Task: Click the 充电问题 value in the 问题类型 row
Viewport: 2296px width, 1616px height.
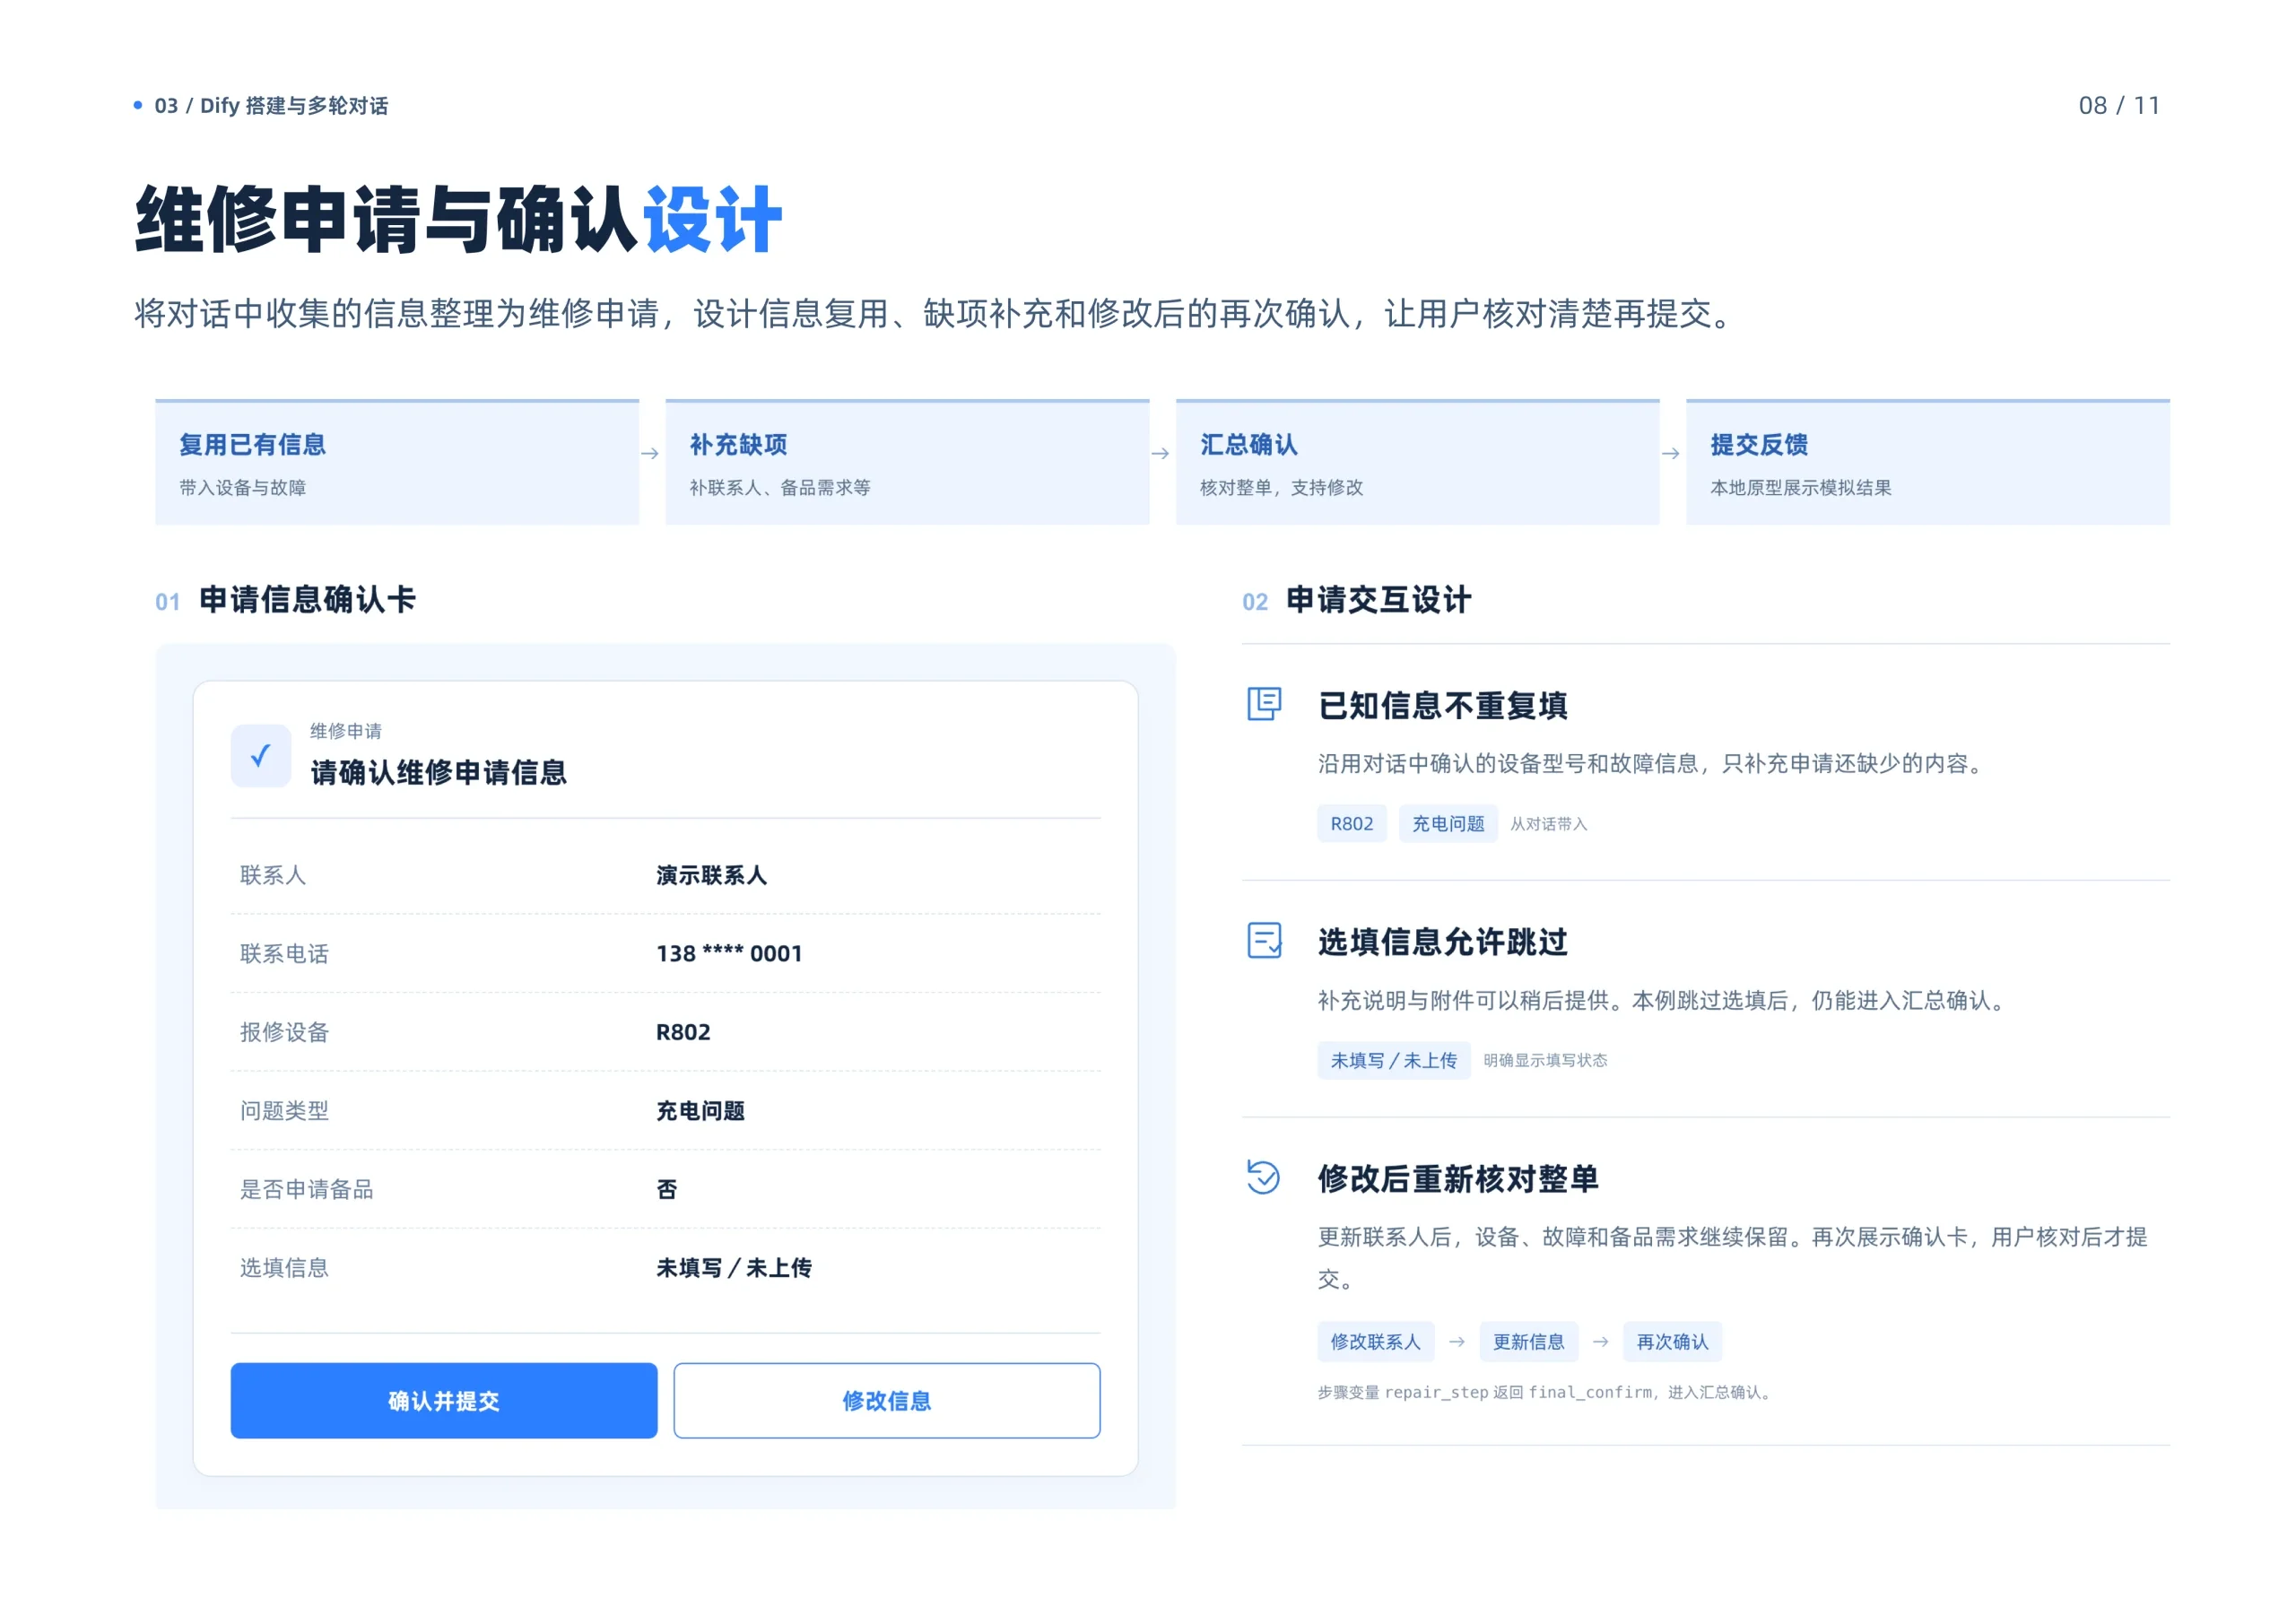Action: (x=700, y=1110)
